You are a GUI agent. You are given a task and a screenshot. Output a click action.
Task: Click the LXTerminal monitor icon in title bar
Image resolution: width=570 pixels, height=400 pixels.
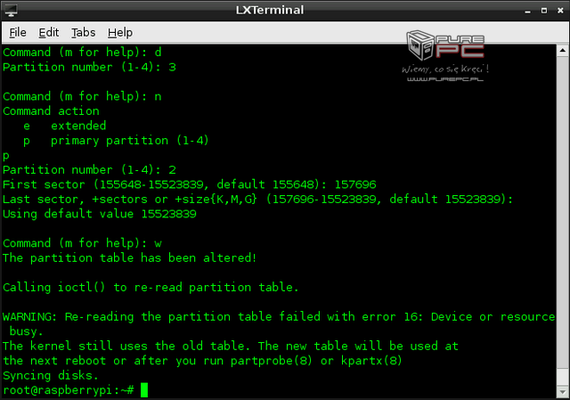11,10
